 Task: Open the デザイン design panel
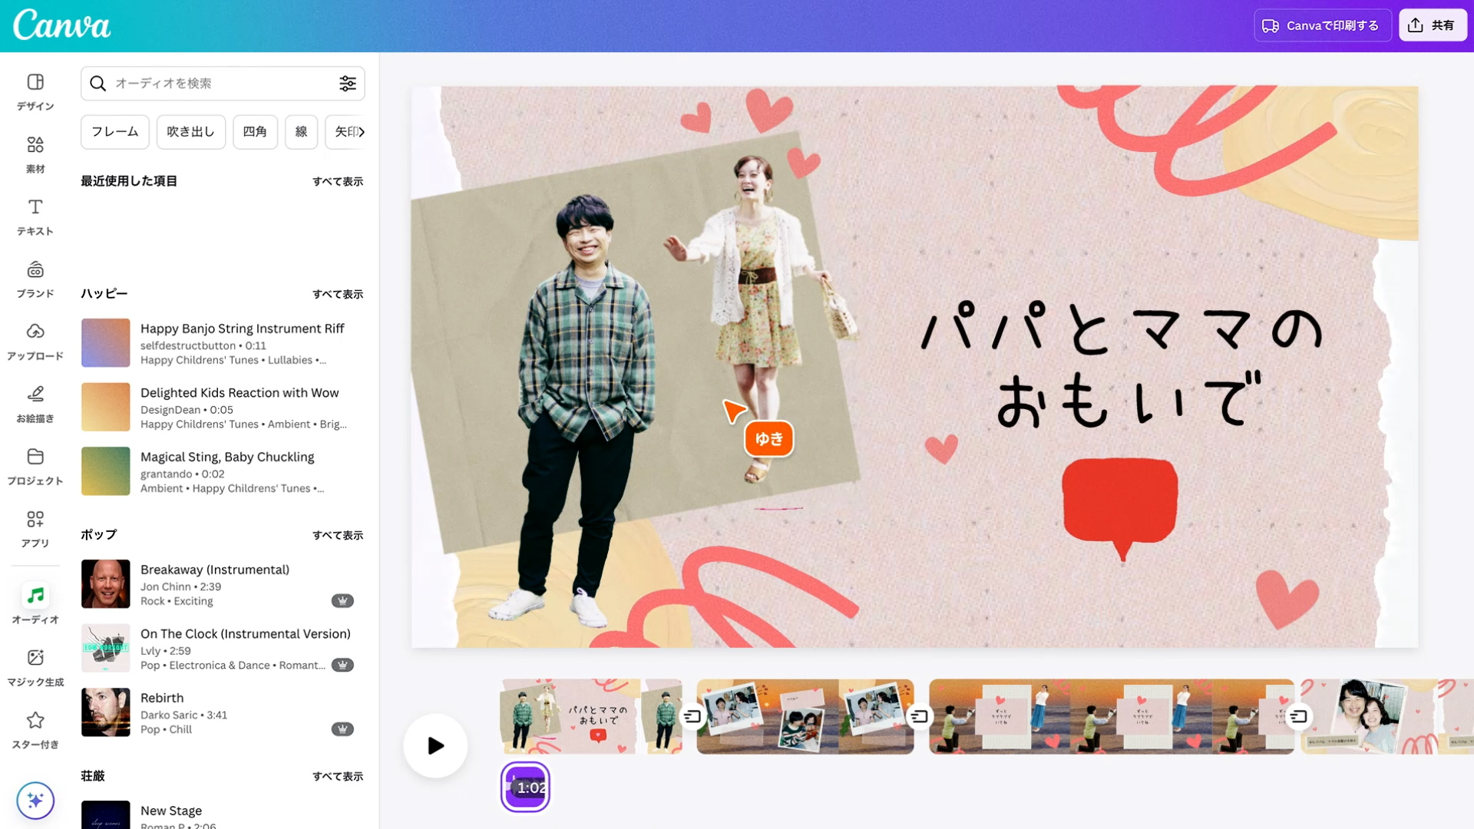[x=35, y=92]
